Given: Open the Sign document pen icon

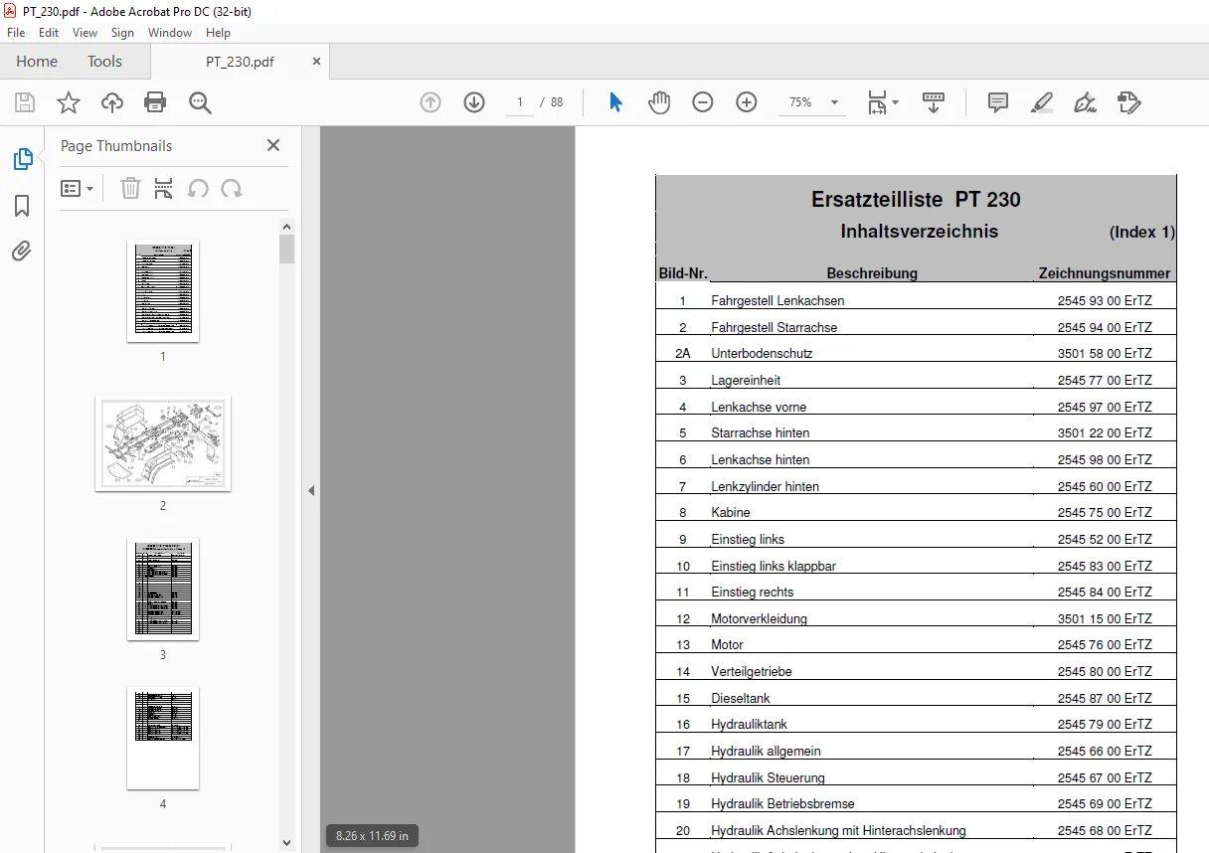Looking at the screenshot, I should 1085,102.
